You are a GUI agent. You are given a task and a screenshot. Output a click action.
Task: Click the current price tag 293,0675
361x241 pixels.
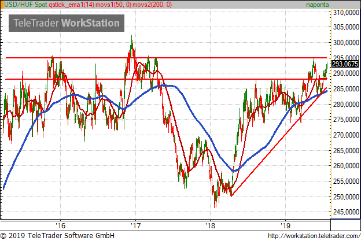tap(345, 64)
